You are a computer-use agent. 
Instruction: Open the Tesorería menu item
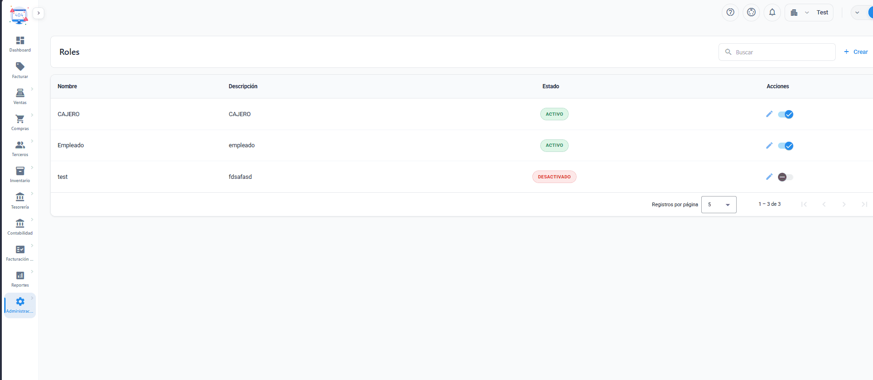tap(20, 201)
